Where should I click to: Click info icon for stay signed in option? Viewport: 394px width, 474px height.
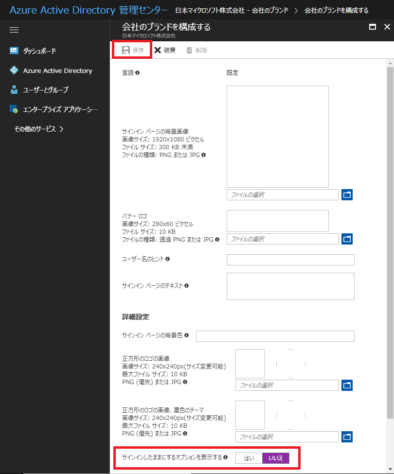[x=225, y=457]
